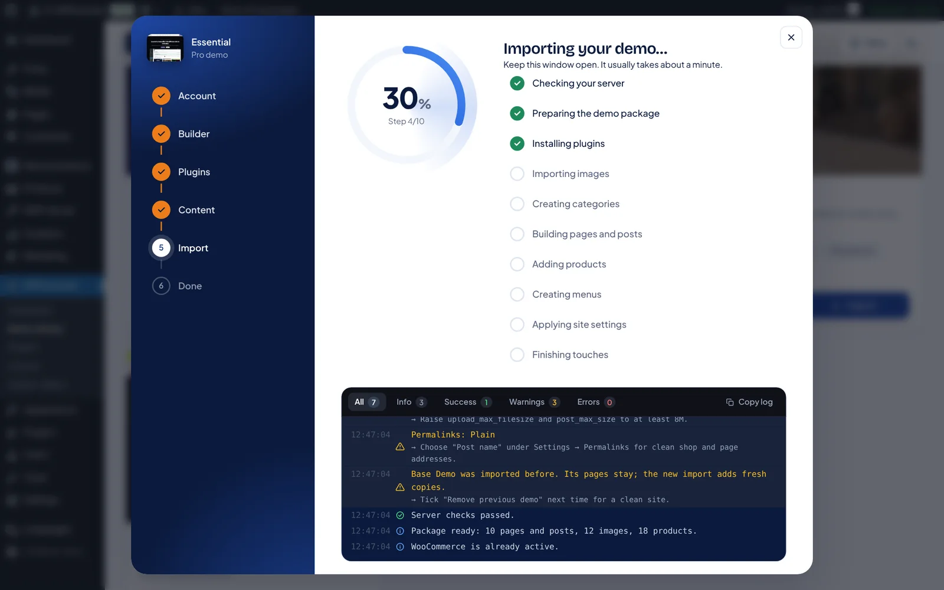This screenshot has width=944, height=590.
Task: Click green check beside Checking your server
Action: [517, 83]
